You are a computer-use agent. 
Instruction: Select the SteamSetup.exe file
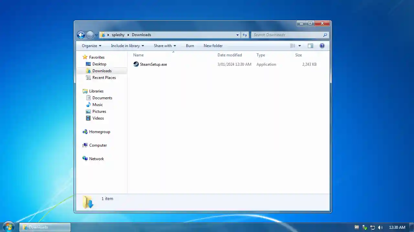point(153,64)
